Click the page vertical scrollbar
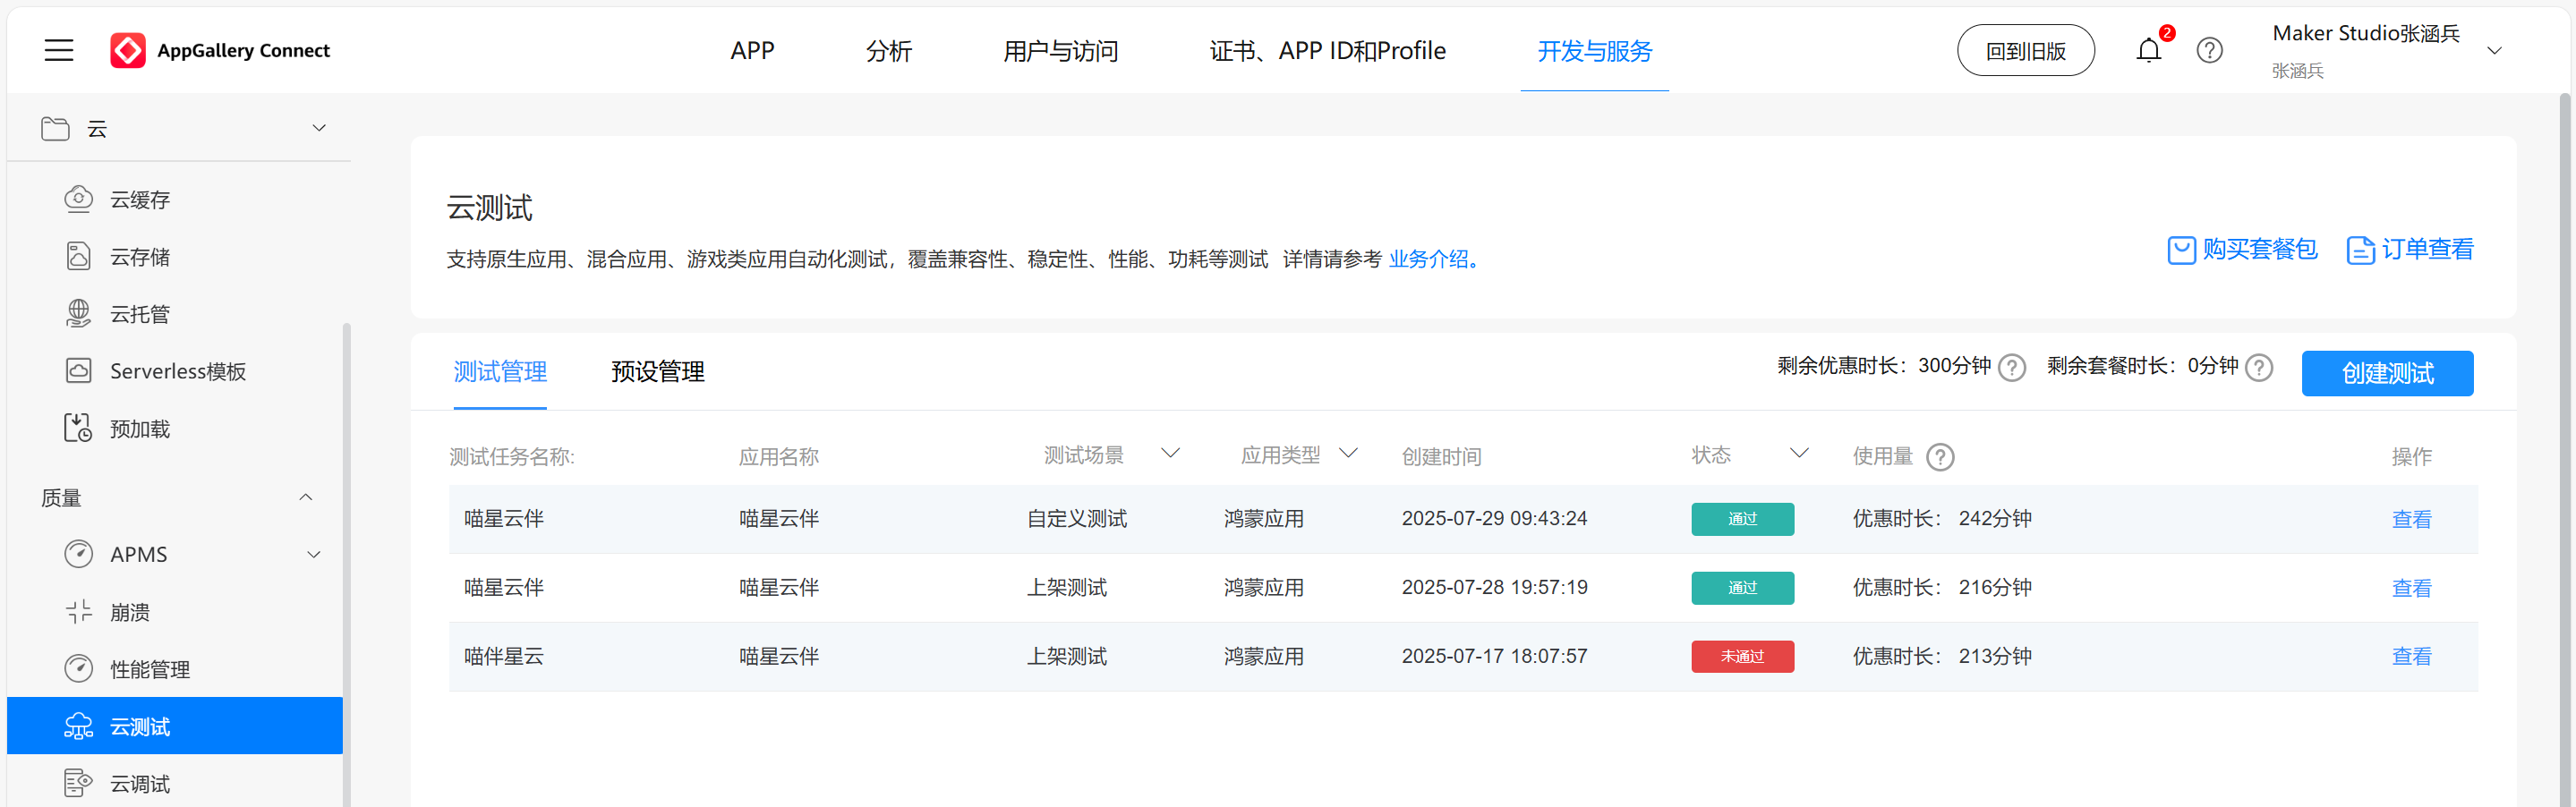Screen dimensions: 2576x807 2565,450
